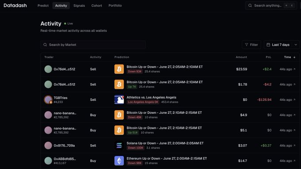Open nano-banana avatar in the $4.9 row
This screenshot has width=301, height=169.
tap(48, 115)
